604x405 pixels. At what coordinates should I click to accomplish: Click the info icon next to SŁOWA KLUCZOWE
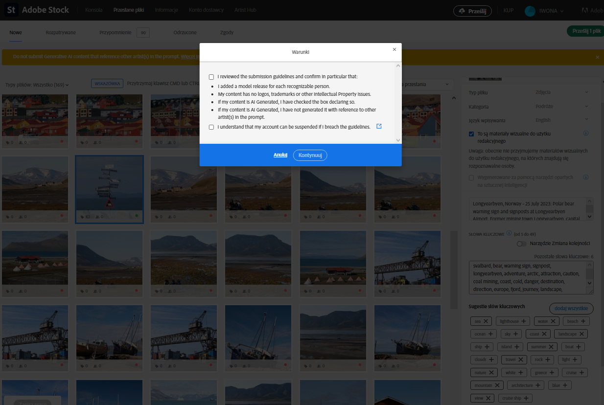coord(509,234)
